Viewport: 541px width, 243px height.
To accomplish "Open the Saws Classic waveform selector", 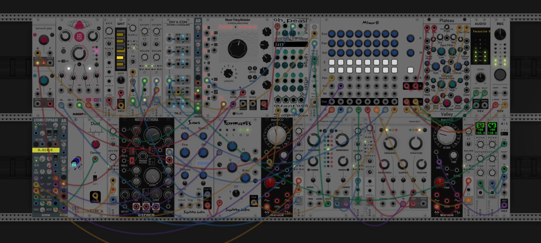I will (x=203, y=163).
